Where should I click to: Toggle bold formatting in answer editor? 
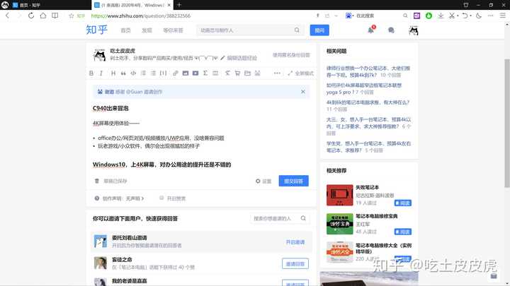tap(91, 73)
